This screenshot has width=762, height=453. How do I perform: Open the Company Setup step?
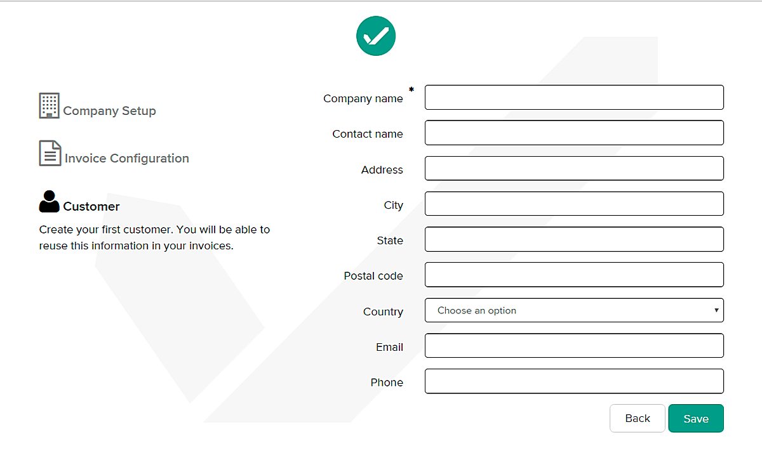click(109, 111)
